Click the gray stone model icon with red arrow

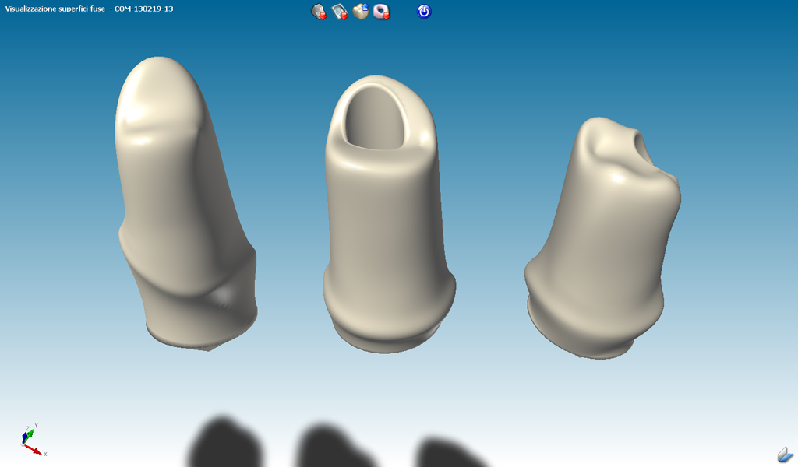pyautogui.click(x=319, y=12)
